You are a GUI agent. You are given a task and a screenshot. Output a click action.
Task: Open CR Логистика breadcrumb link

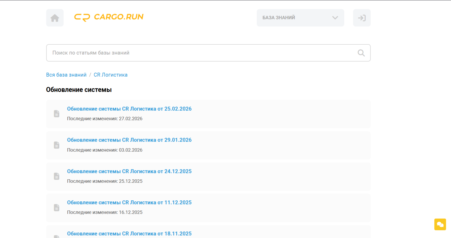111,75
